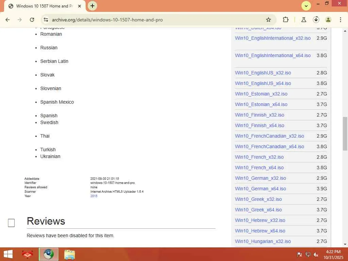Image resolution: width=348 pixels, height=261 pixels.
Task: Download Win10_Hebrew_x64.iso
Action: click(x=260, y=231)
